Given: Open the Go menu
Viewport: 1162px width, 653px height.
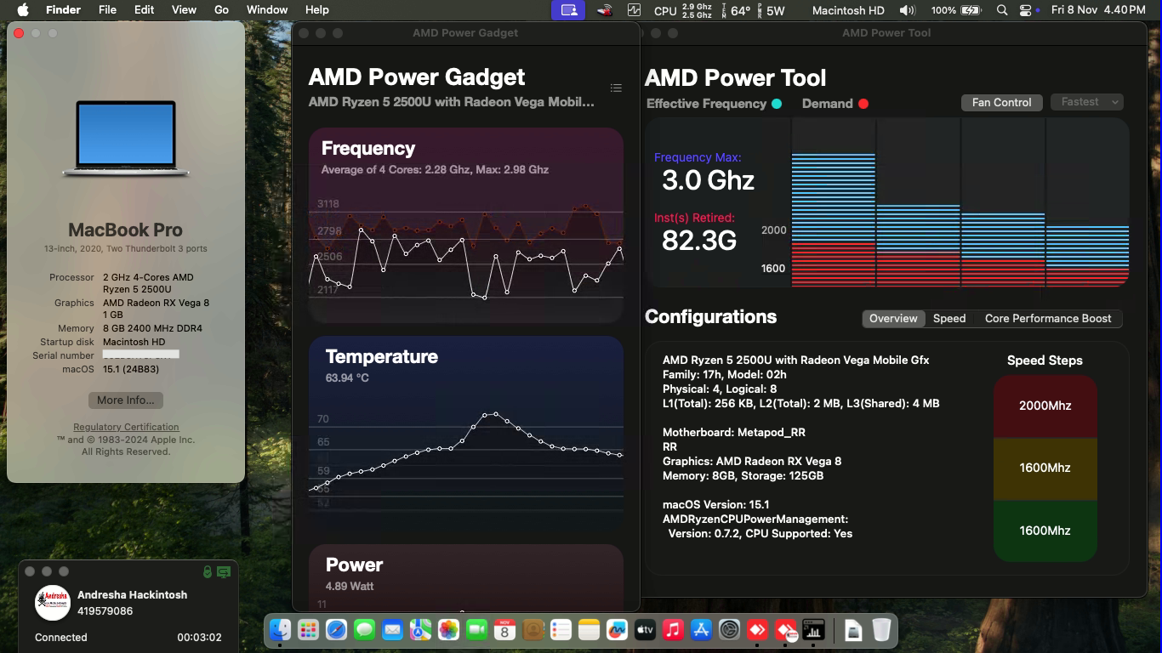Looking at the screenshot, I should 221,10.
